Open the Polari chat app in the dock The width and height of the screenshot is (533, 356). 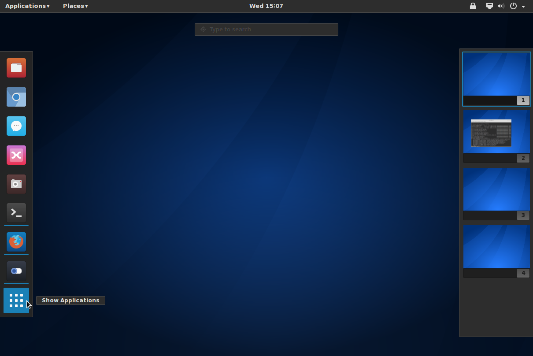tap(16, 126)
